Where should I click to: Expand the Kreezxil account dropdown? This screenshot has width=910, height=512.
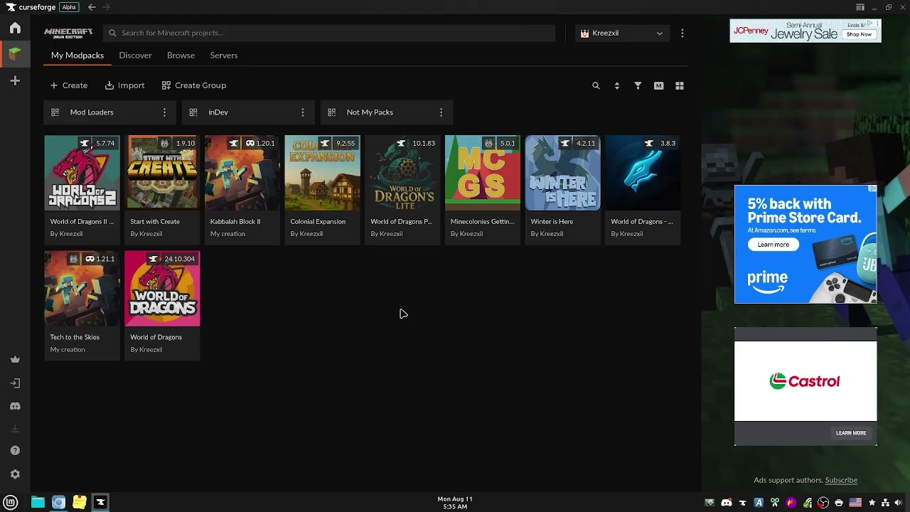[622, 33]
